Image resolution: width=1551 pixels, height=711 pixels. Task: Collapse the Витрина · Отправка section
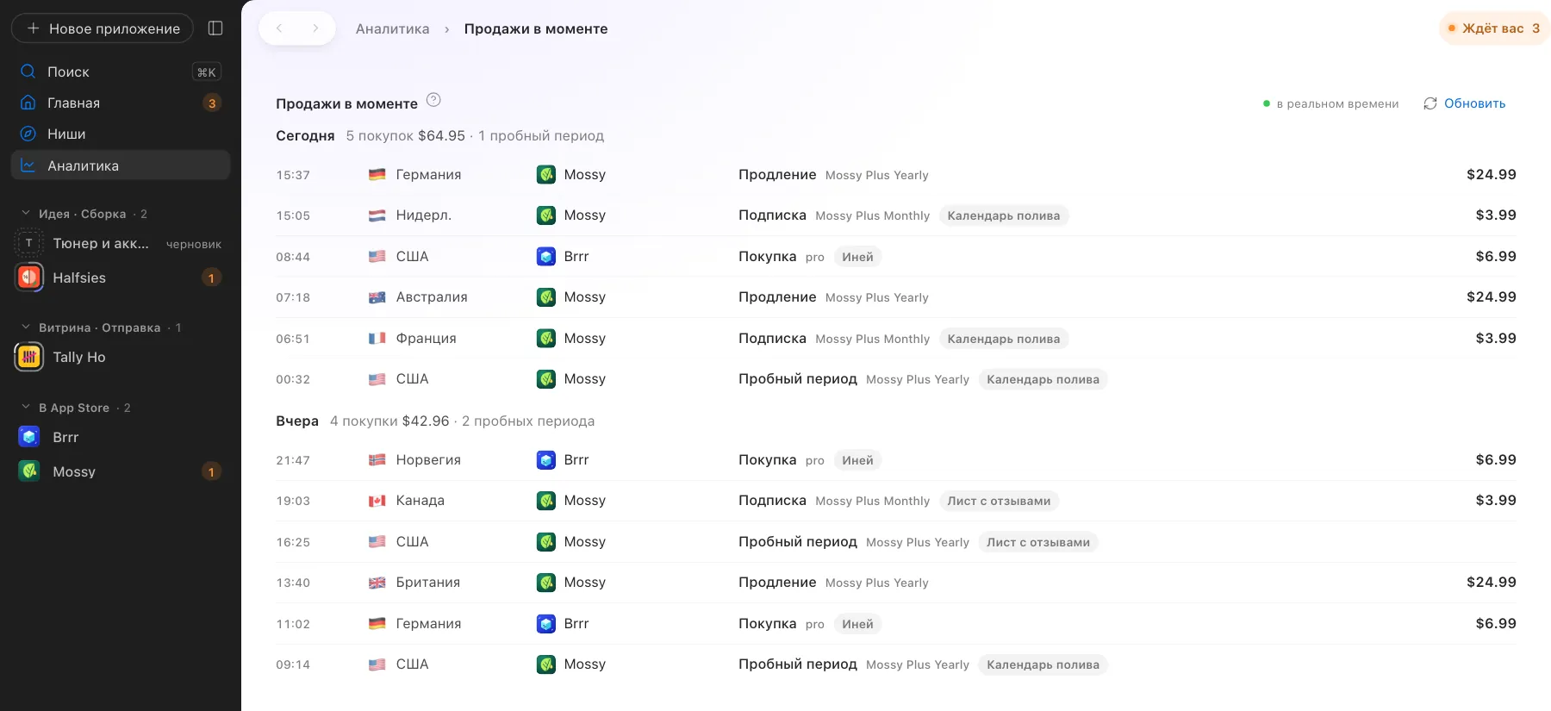click(26, 327)
